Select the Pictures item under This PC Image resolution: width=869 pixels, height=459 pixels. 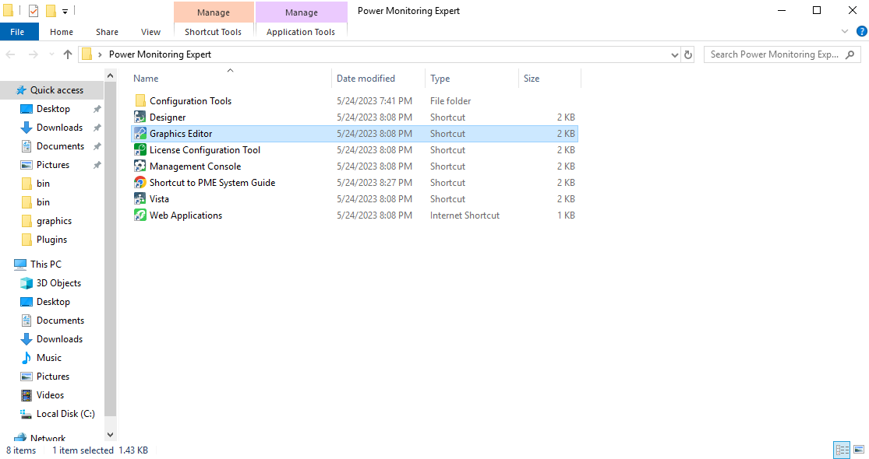[x=53, y=376]
